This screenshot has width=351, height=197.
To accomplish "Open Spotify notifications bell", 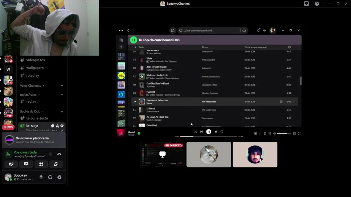I will click(258, 30).
